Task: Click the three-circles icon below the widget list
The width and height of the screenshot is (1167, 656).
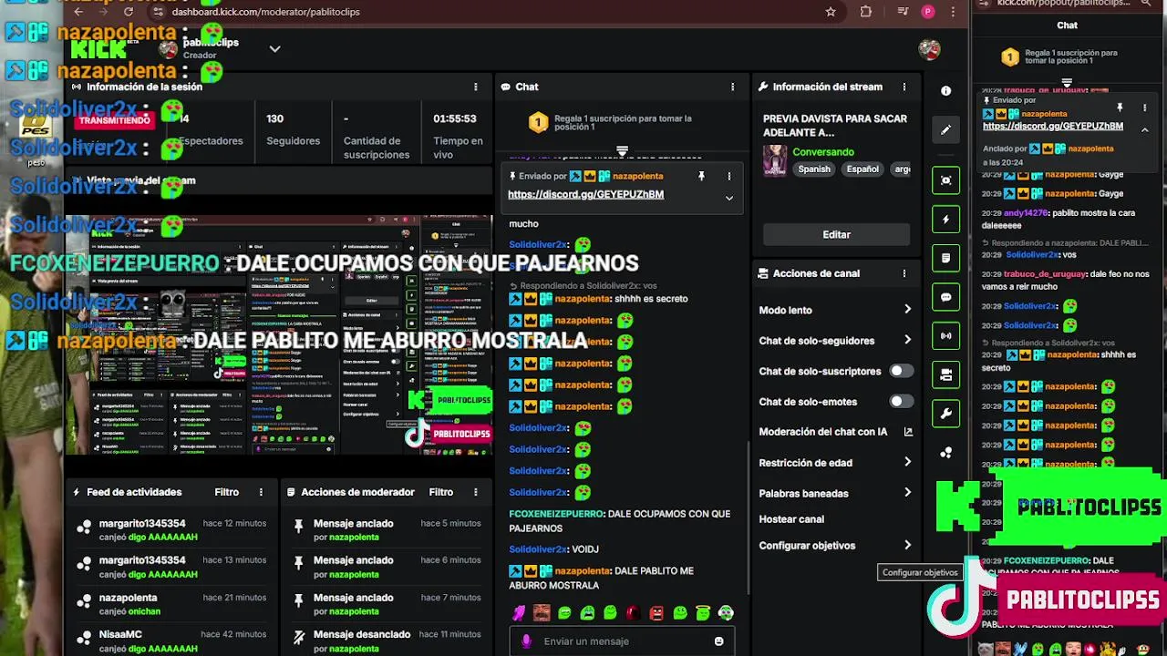Action: [945, 453]
